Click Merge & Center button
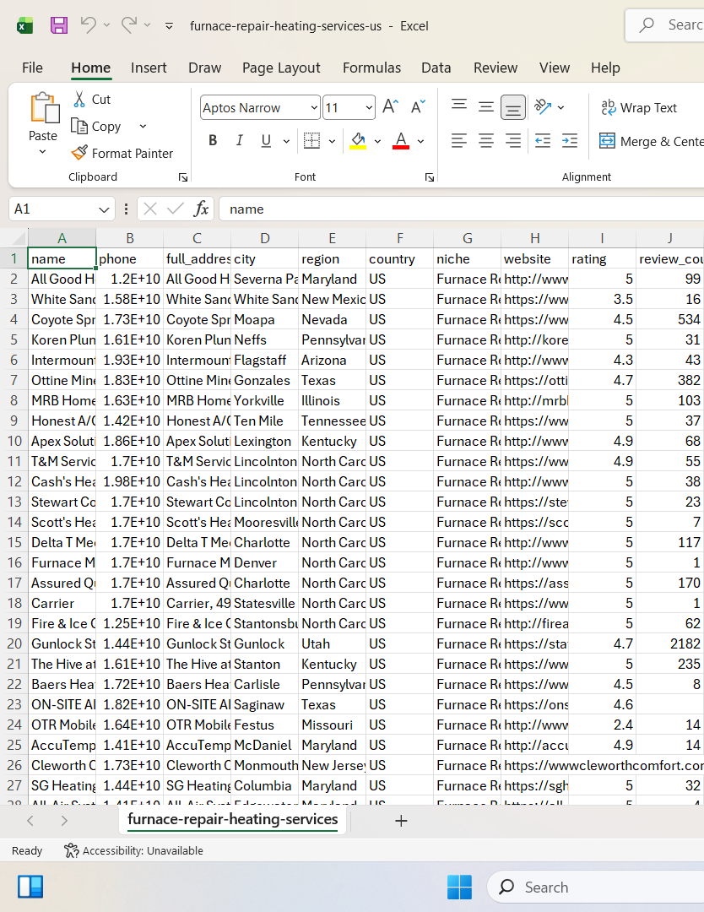Image resolution: width=704 pixels, height=912 pixels. click(651, 141)
